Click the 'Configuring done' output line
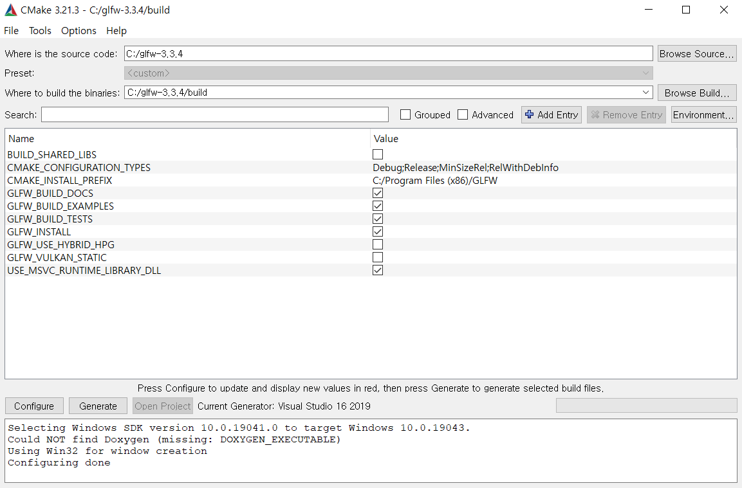The width and height of the screenshot is (742, 488). (59, 462)
